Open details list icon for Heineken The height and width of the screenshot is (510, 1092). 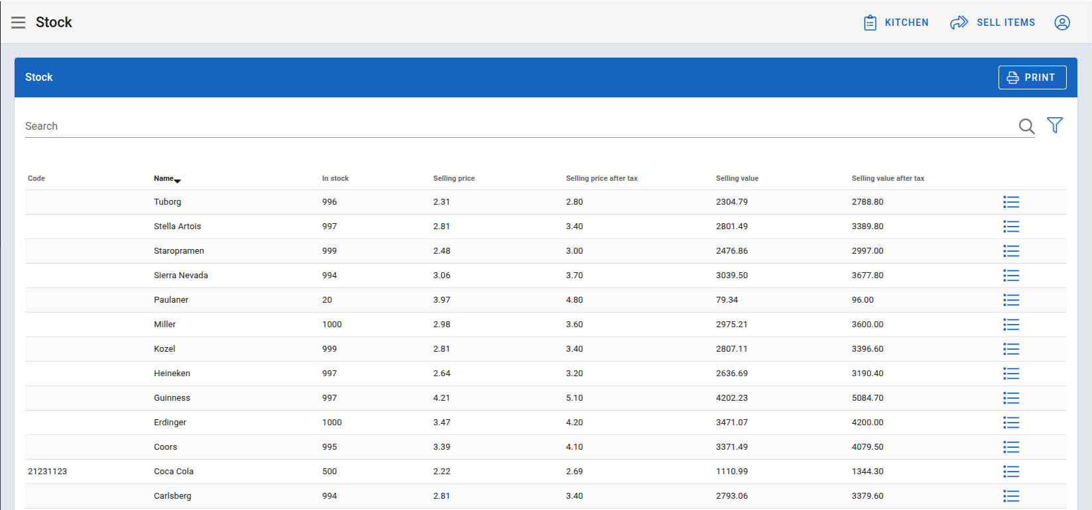coord(1011,374)
